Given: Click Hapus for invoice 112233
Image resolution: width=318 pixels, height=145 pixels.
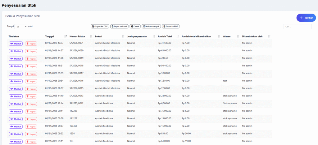Looking at the screenshot, I should point(31,111).
